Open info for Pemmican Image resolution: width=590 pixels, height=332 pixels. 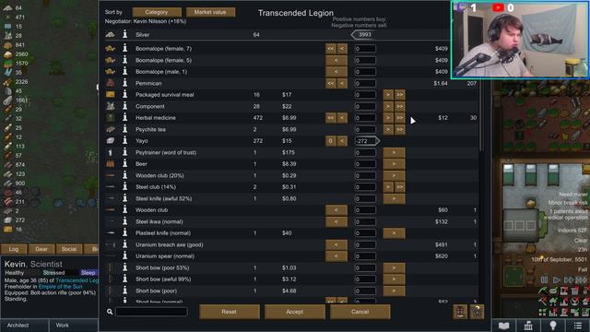click(125, 83)
